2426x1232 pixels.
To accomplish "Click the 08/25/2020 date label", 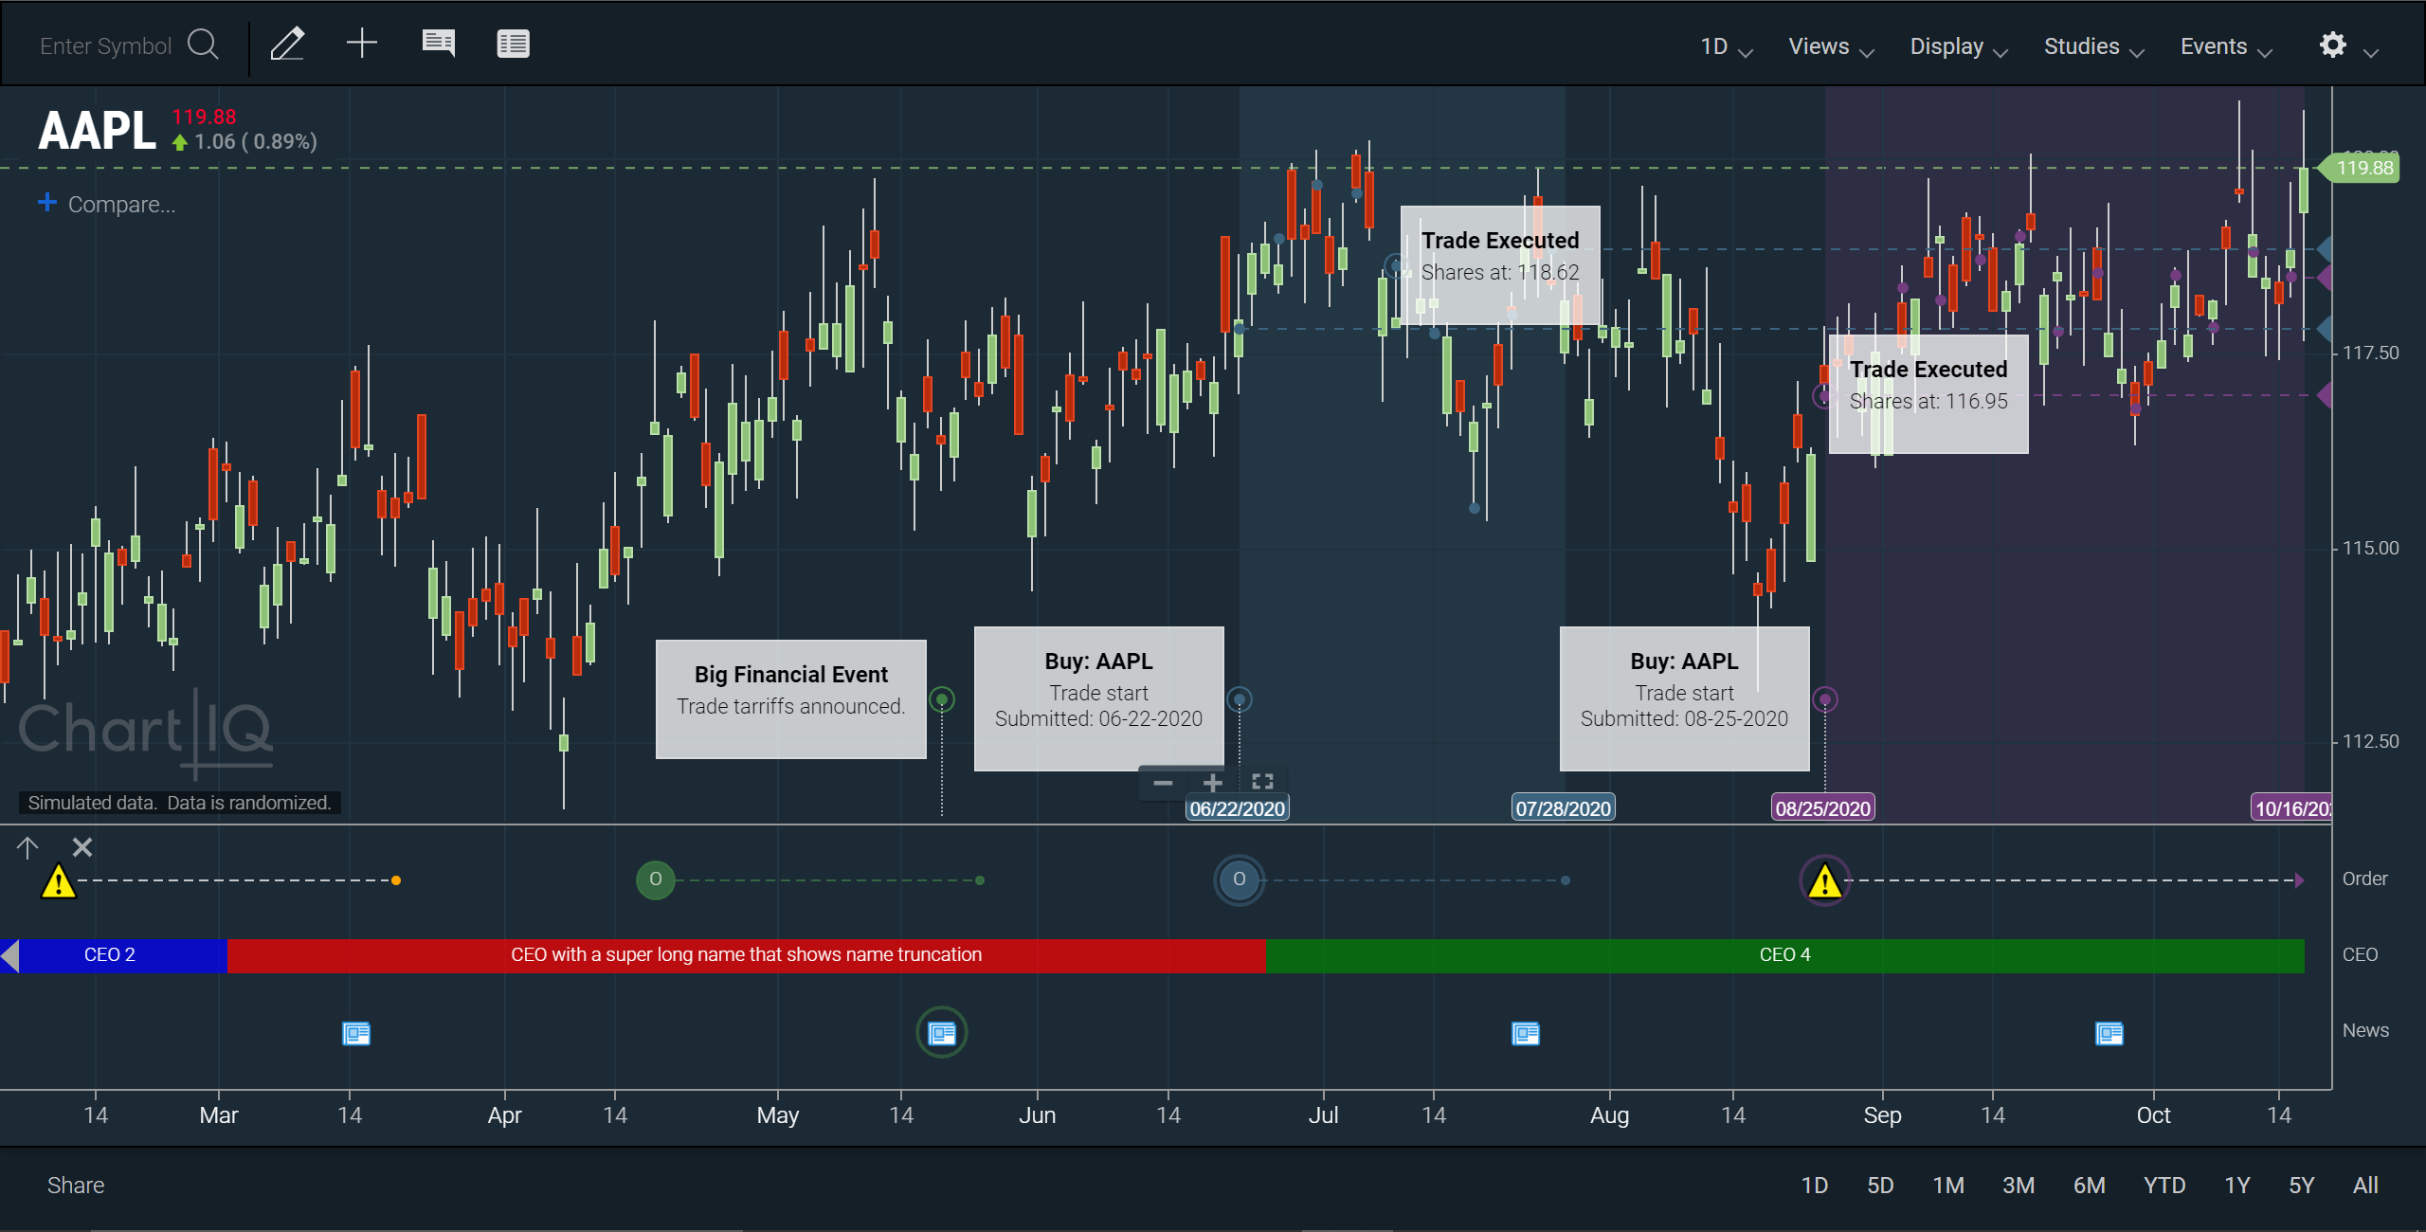I will [1823, 808].
